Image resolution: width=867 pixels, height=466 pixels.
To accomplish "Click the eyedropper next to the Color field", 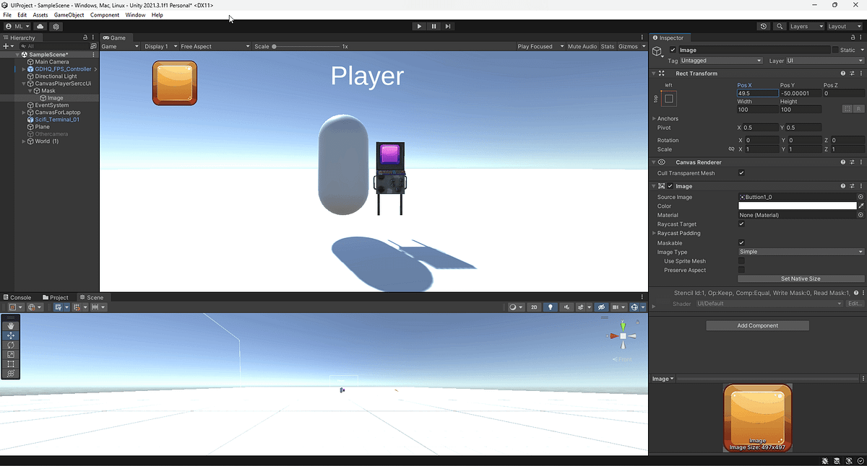I will click(x=862, y=206).
